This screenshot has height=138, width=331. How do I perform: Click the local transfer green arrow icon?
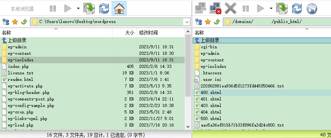pyautogui.click(x=89, y=8)
